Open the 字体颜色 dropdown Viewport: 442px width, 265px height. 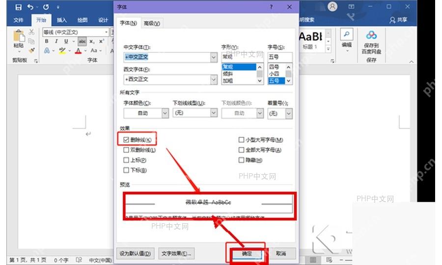165,113
